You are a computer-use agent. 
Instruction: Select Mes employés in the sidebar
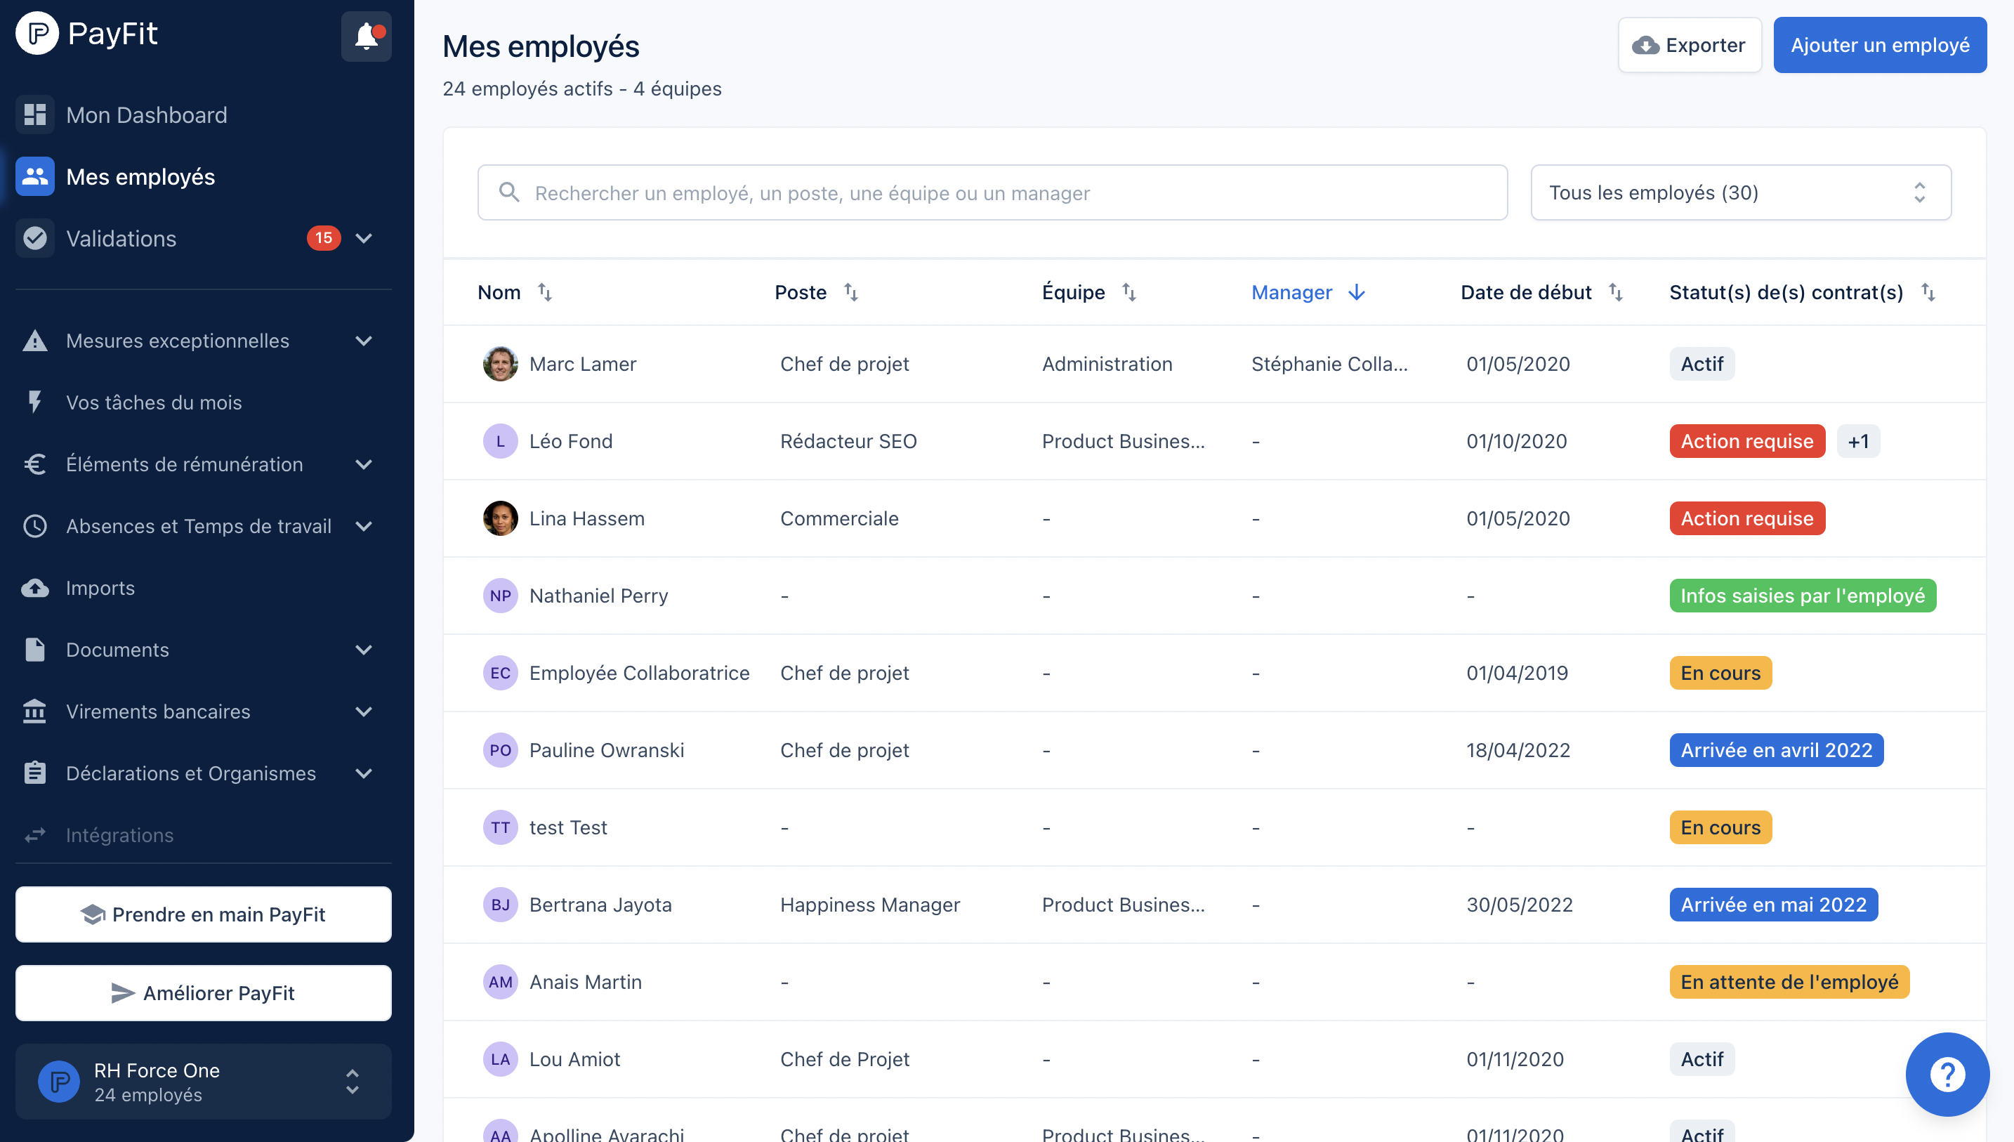pos(140,177)
